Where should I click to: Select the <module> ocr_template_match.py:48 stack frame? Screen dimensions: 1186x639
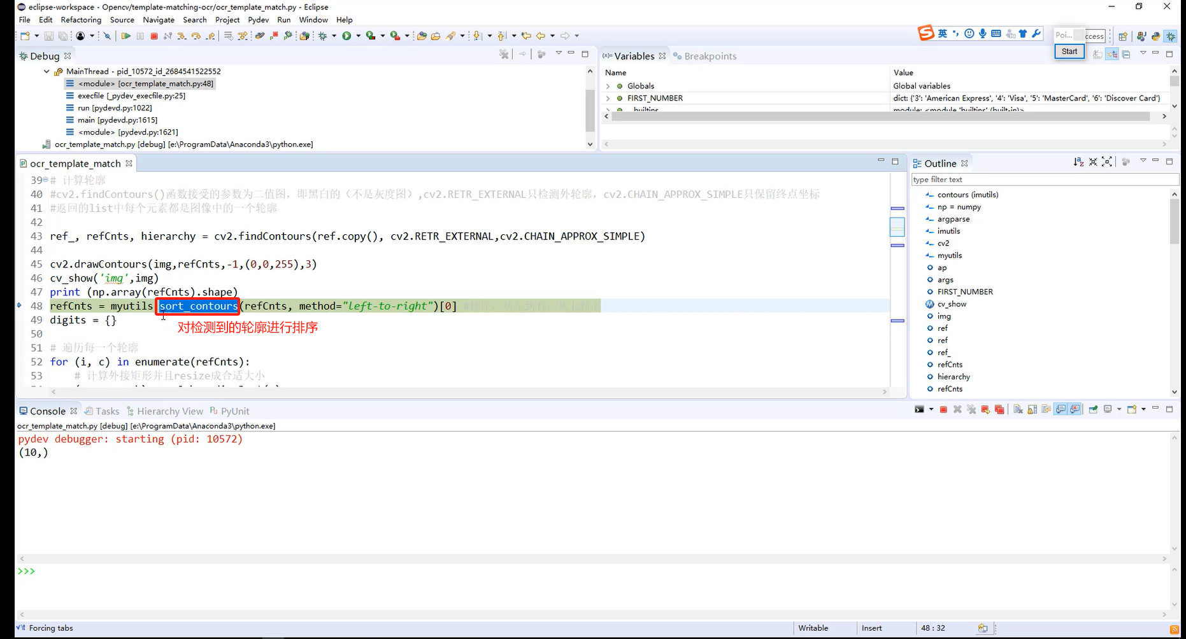tap(139, 83)
